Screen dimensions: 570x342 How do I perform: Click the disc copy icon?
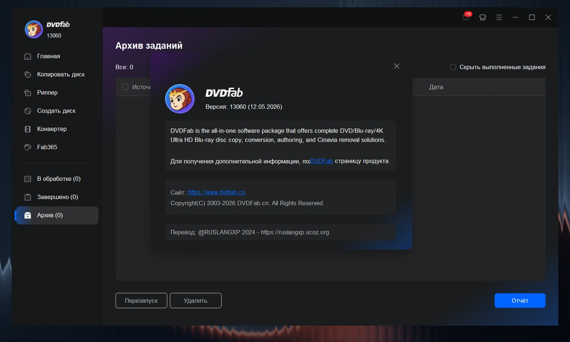coord(28,74)
